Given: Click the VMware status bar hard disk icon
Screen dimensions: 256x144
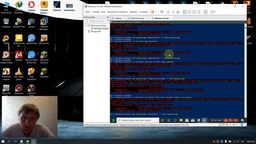Looking at the screenshot, I should point(220,125).
